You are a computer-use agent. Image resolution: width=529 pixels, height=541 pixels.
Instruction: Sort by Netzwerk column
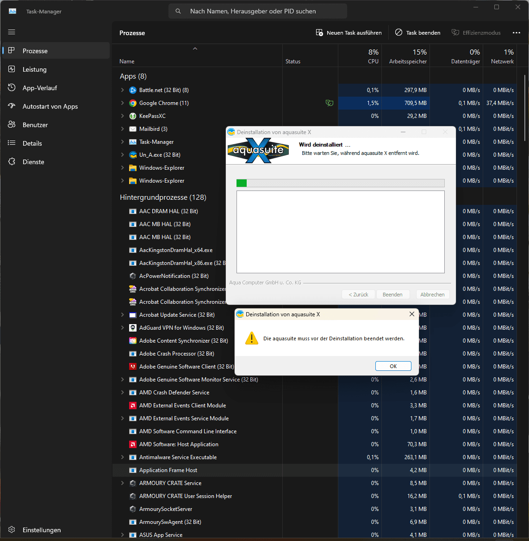[500, 56]
